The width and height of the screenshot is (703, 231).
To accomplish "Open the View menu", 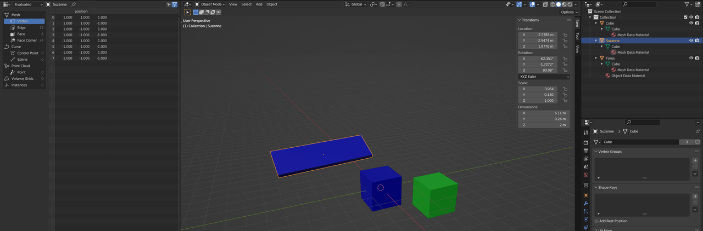I will click(x=233, y=4).
